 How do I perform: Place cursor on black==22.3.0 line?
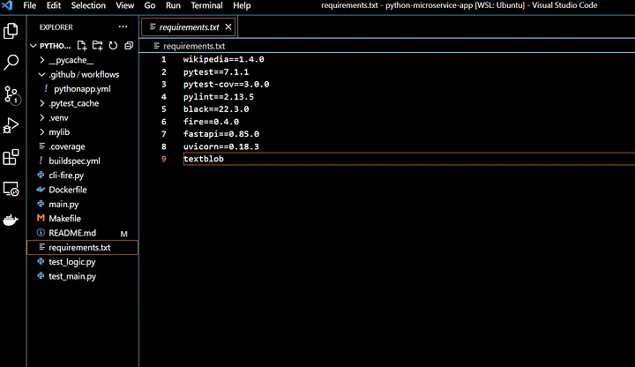pyautogui.click(x=216, y=109)
